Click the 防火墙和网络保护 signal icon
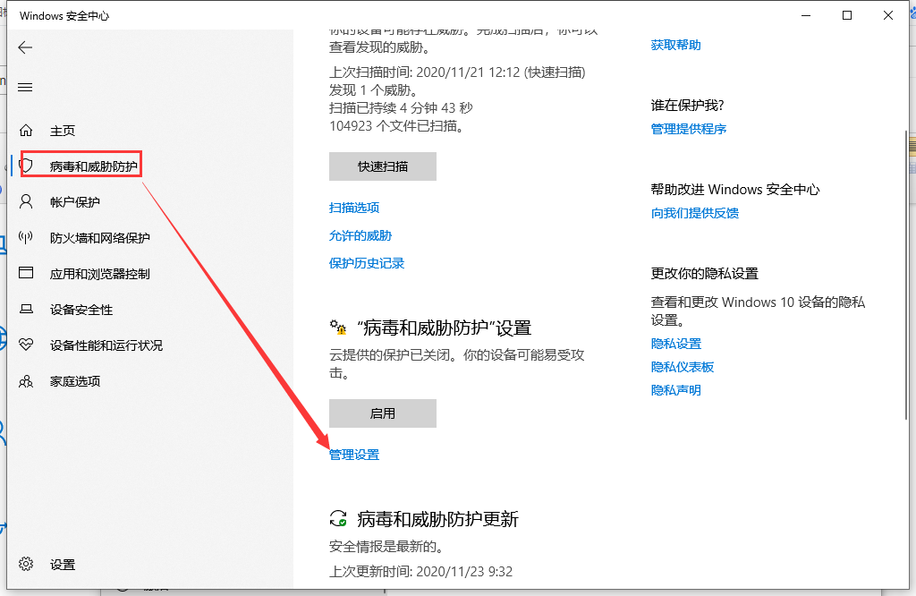Screen dimensions: 916x596 tap(26, 238)
